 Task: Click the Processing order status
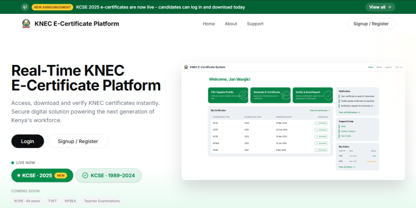pyautogui.click(x=372, y=161)
